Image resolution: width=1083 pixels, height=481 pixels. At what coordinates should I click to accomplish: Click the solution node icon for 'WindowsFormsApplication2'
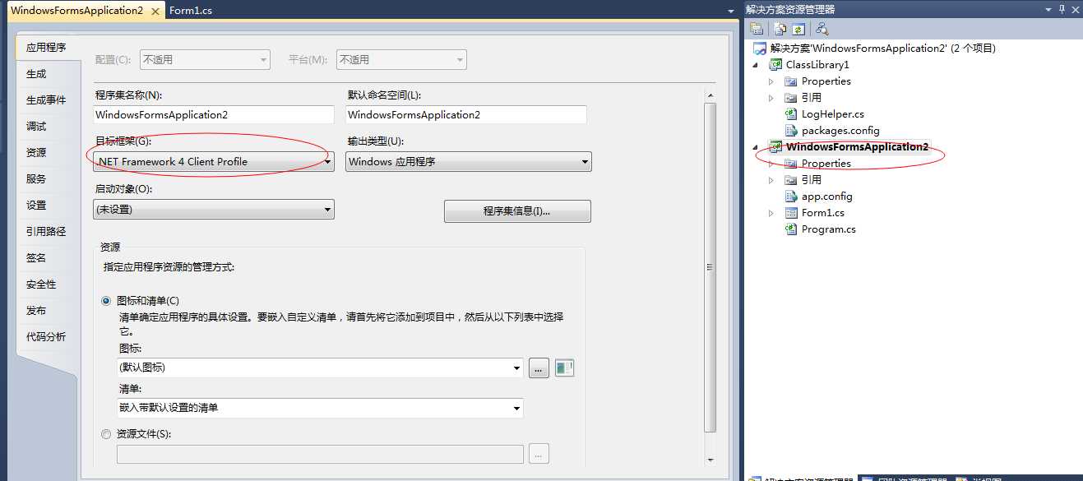coord(760,49)
